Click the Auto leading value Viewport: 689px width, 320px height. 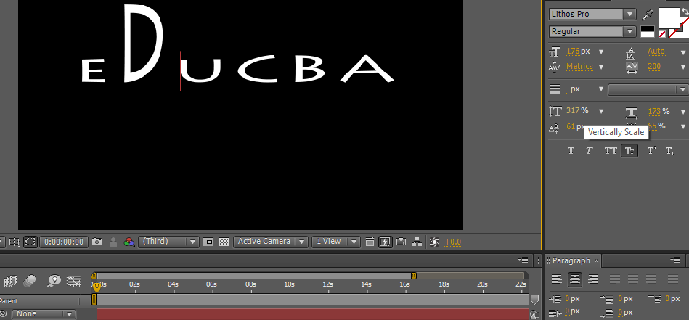tap(656, 52)
